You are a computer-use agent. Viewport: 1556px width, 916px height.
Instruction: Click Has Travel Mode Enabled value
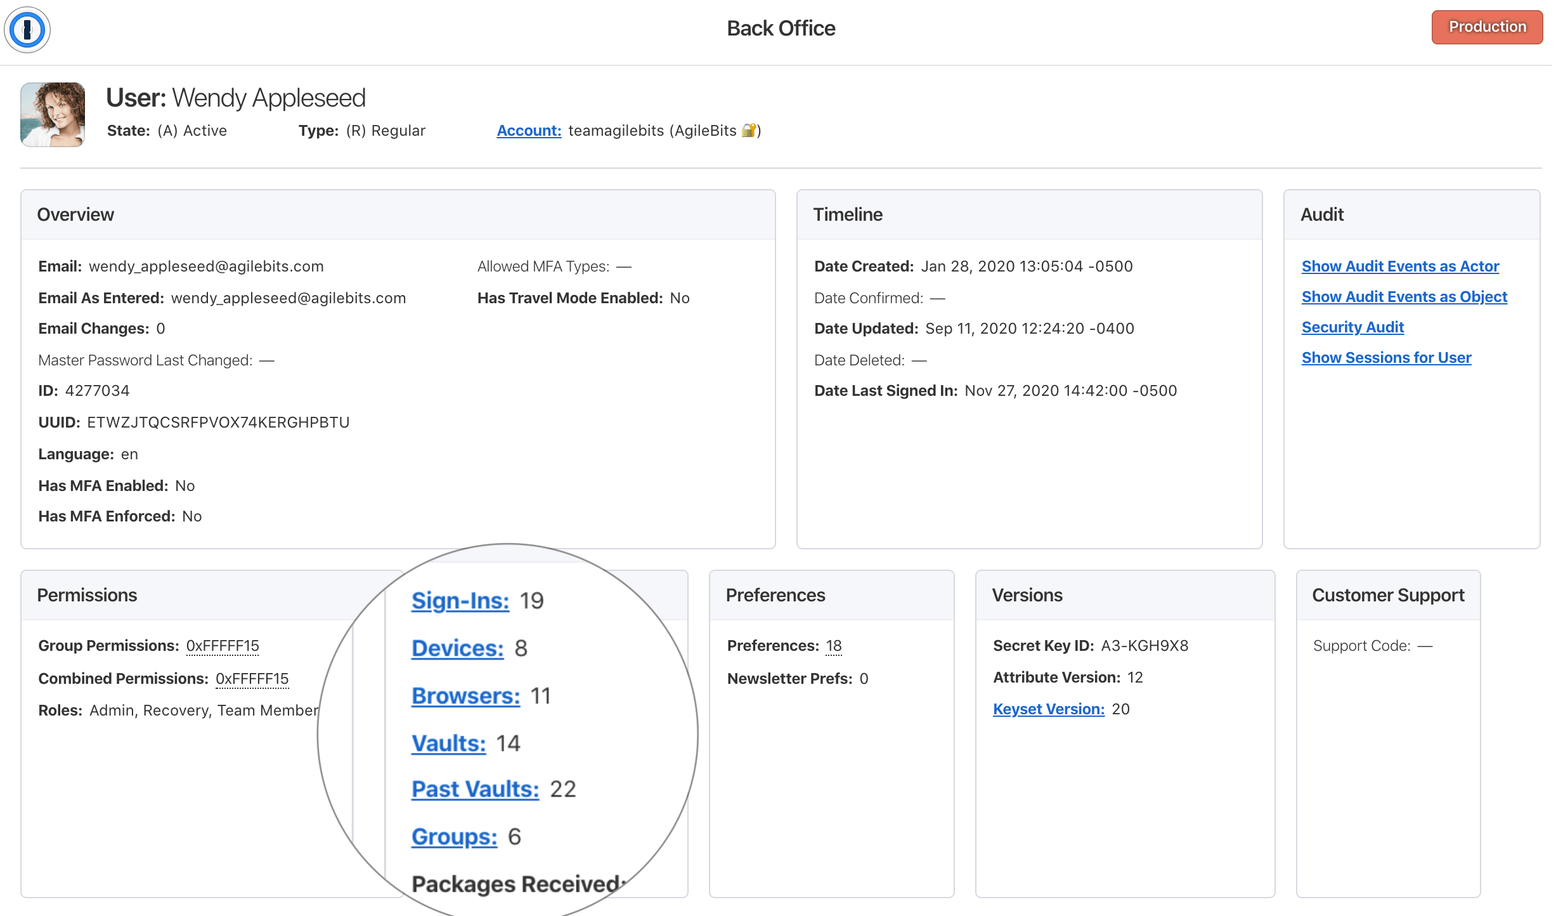point(680,298)
